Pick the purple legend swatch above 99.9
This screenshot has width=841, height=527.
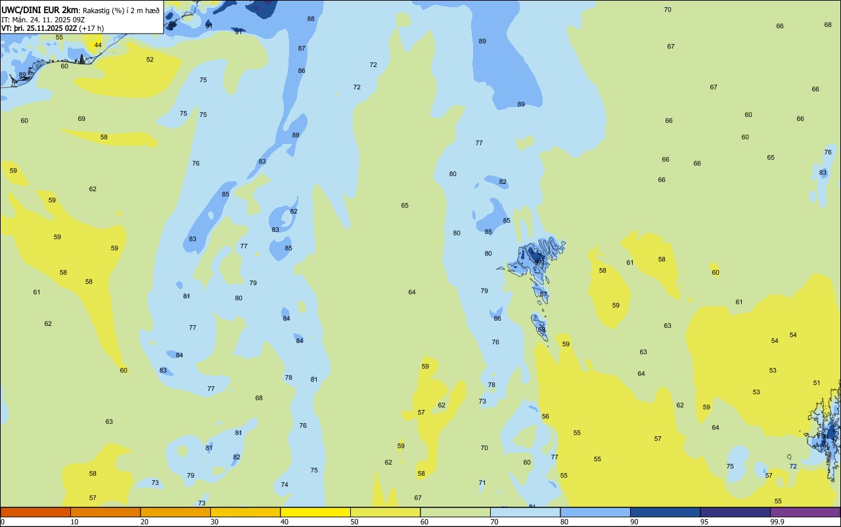(805, 512)
